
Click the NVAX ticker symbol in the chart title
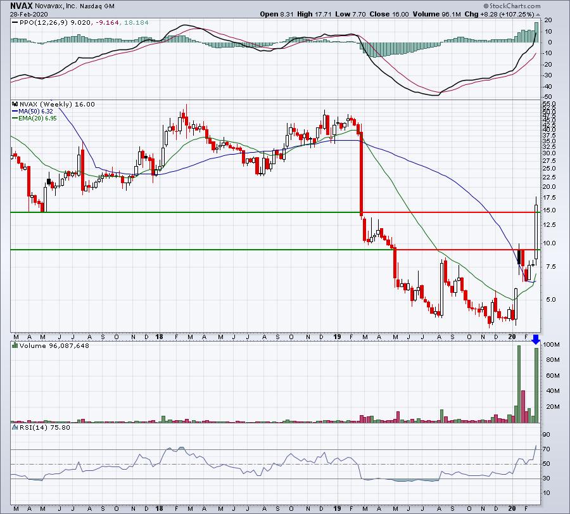[x=22, y=6]
